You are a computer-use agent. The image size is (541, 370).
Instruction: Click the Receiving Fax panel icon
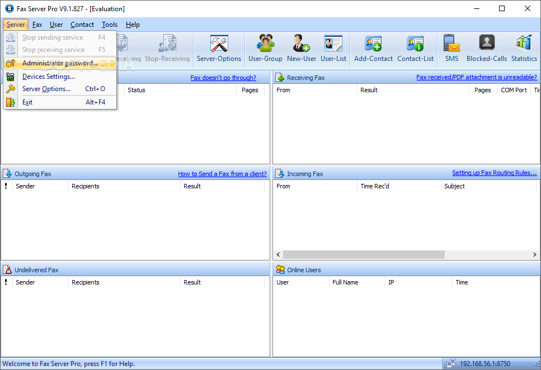pyautogui.click(x=280, y=78)
